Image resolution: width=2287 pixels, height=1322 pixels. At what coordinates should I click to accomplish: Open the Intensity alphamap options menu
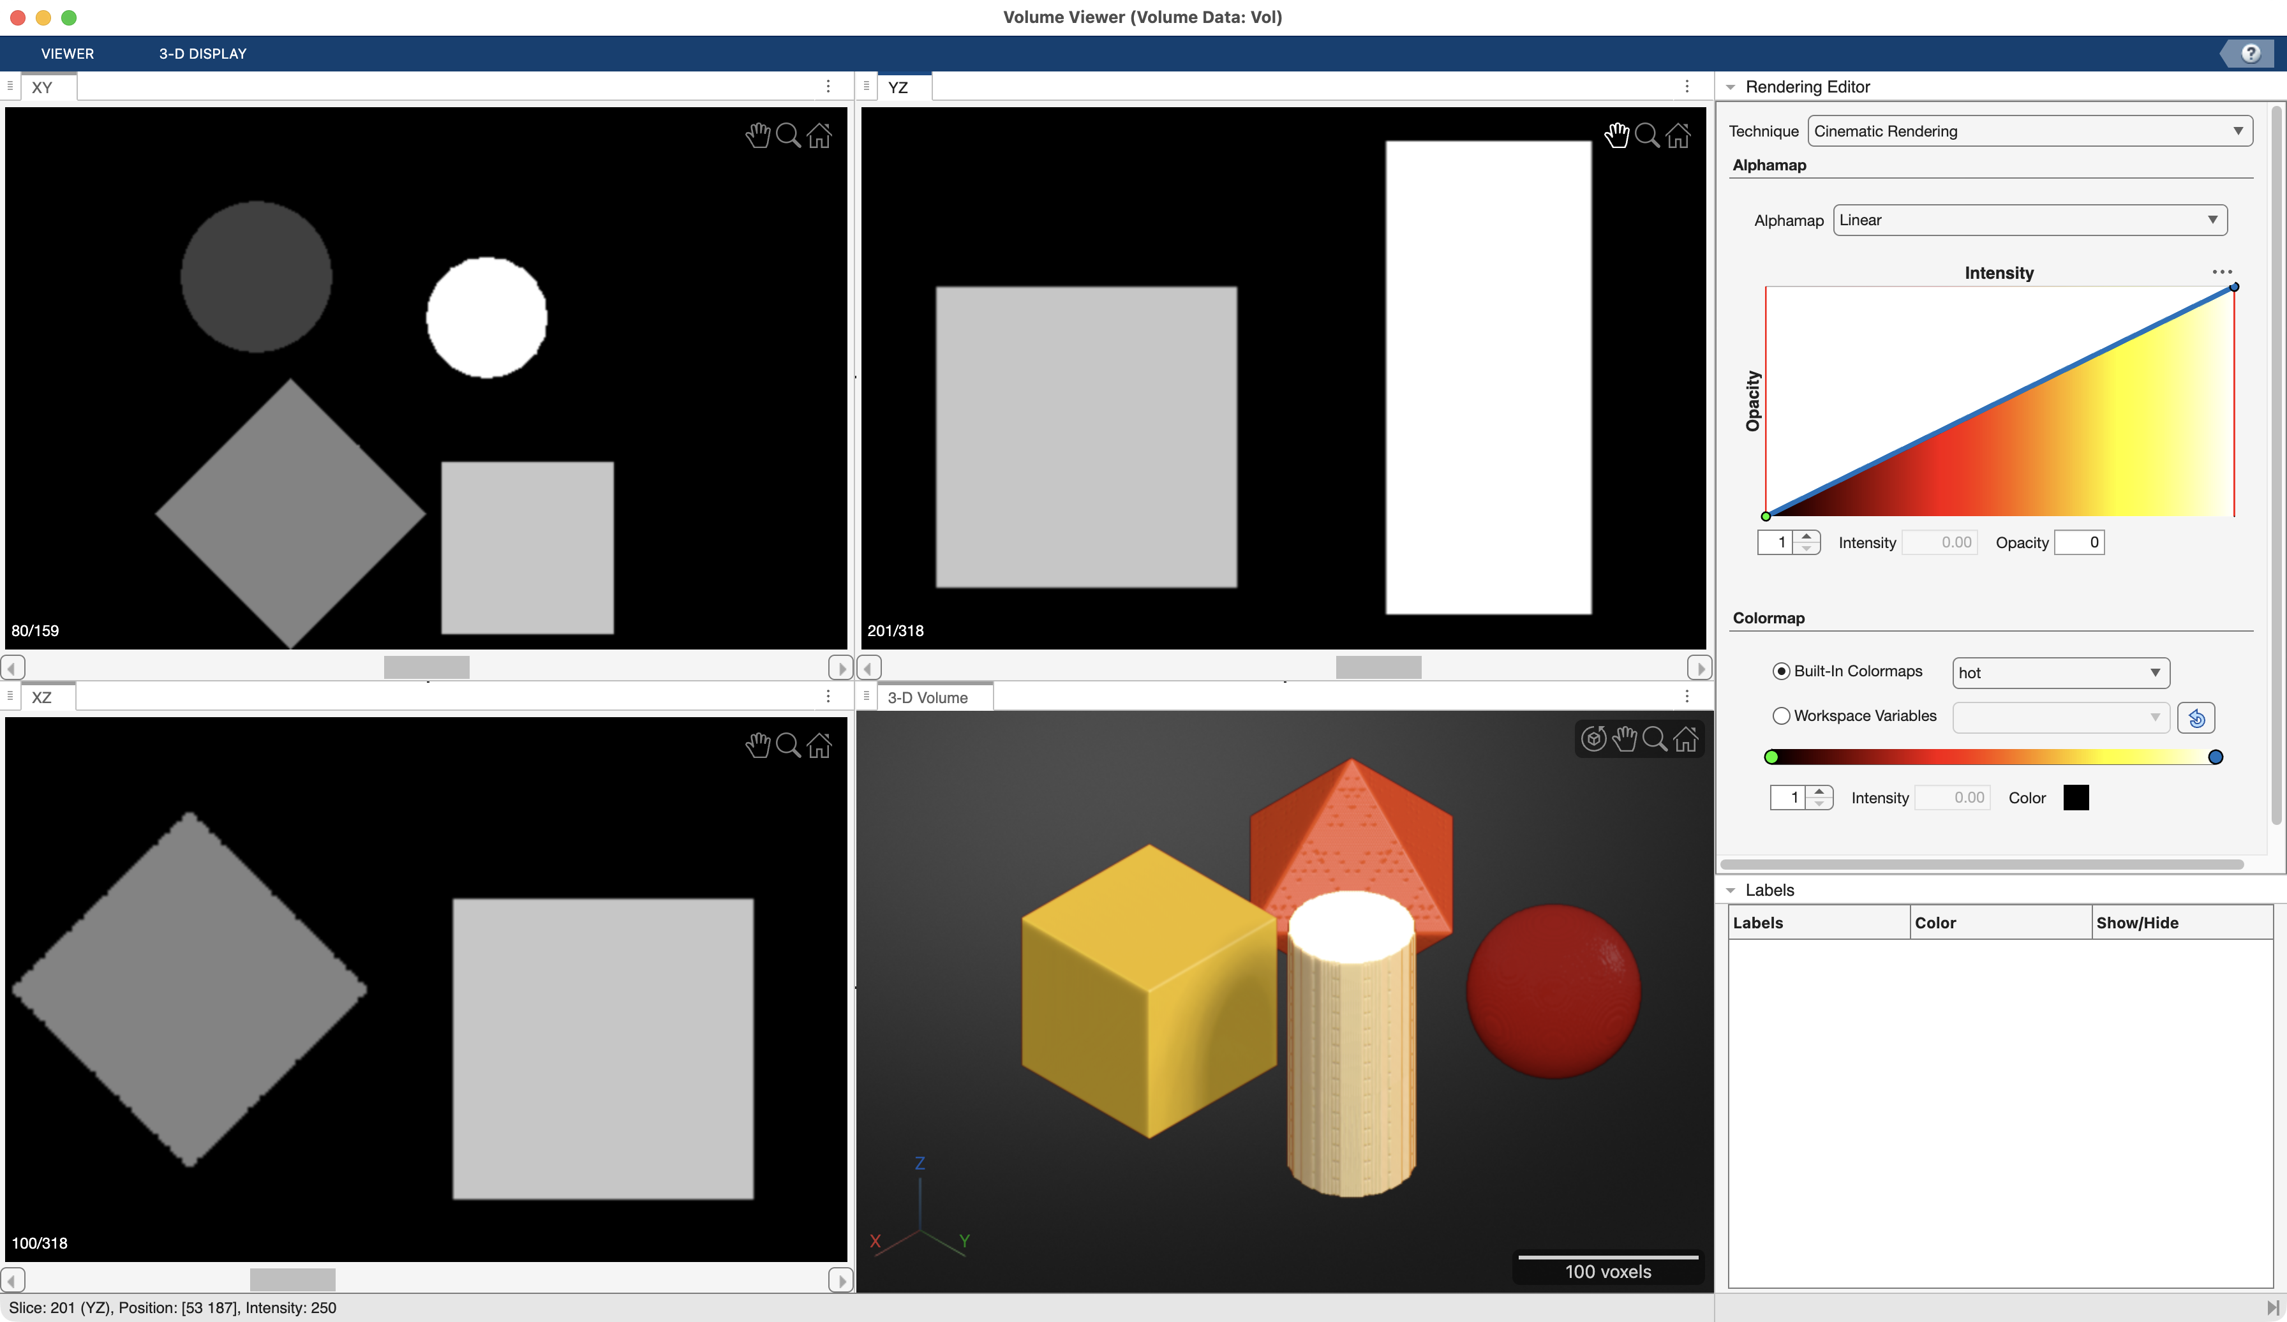(x=2223, y=272)
